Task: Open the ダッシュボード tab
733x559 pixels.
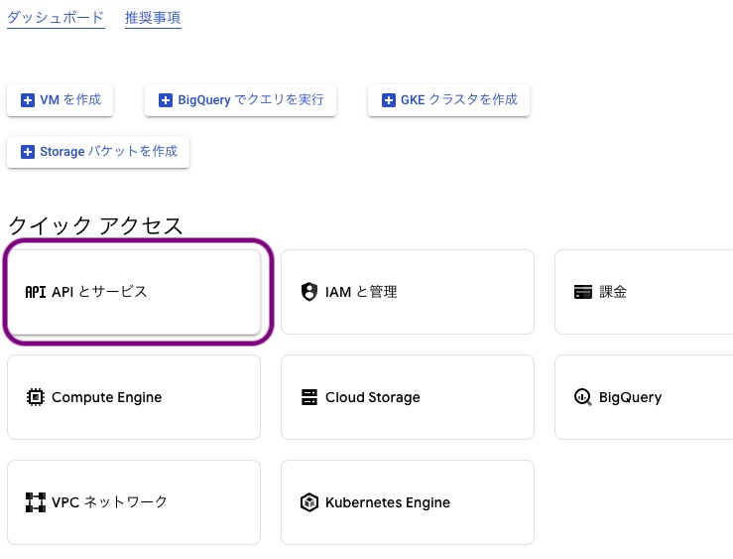Action: coord(56,18)
